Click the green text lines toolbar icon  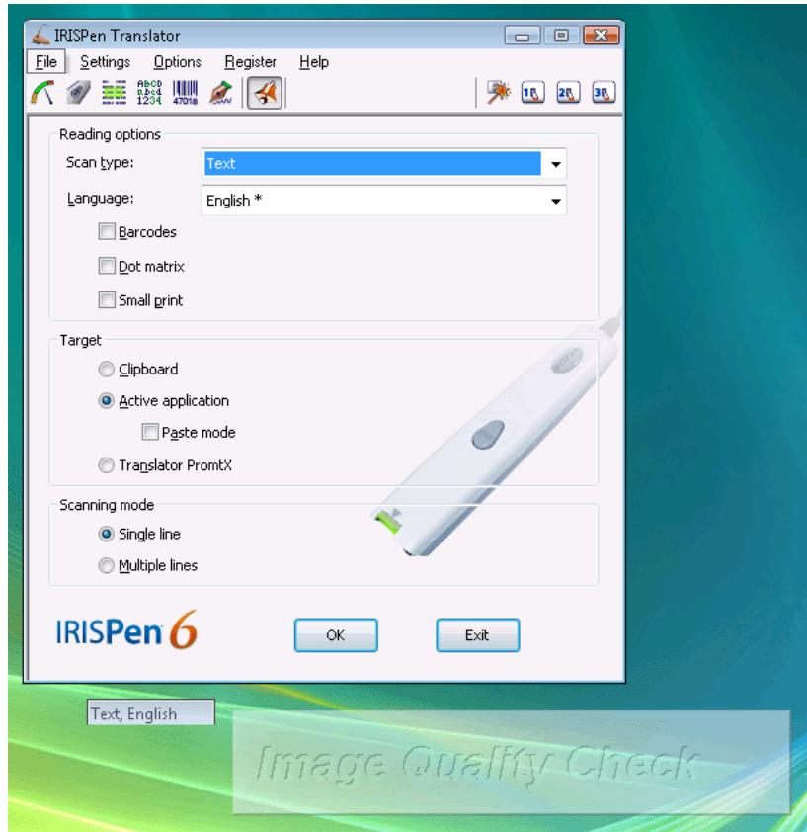coord(114,93)
